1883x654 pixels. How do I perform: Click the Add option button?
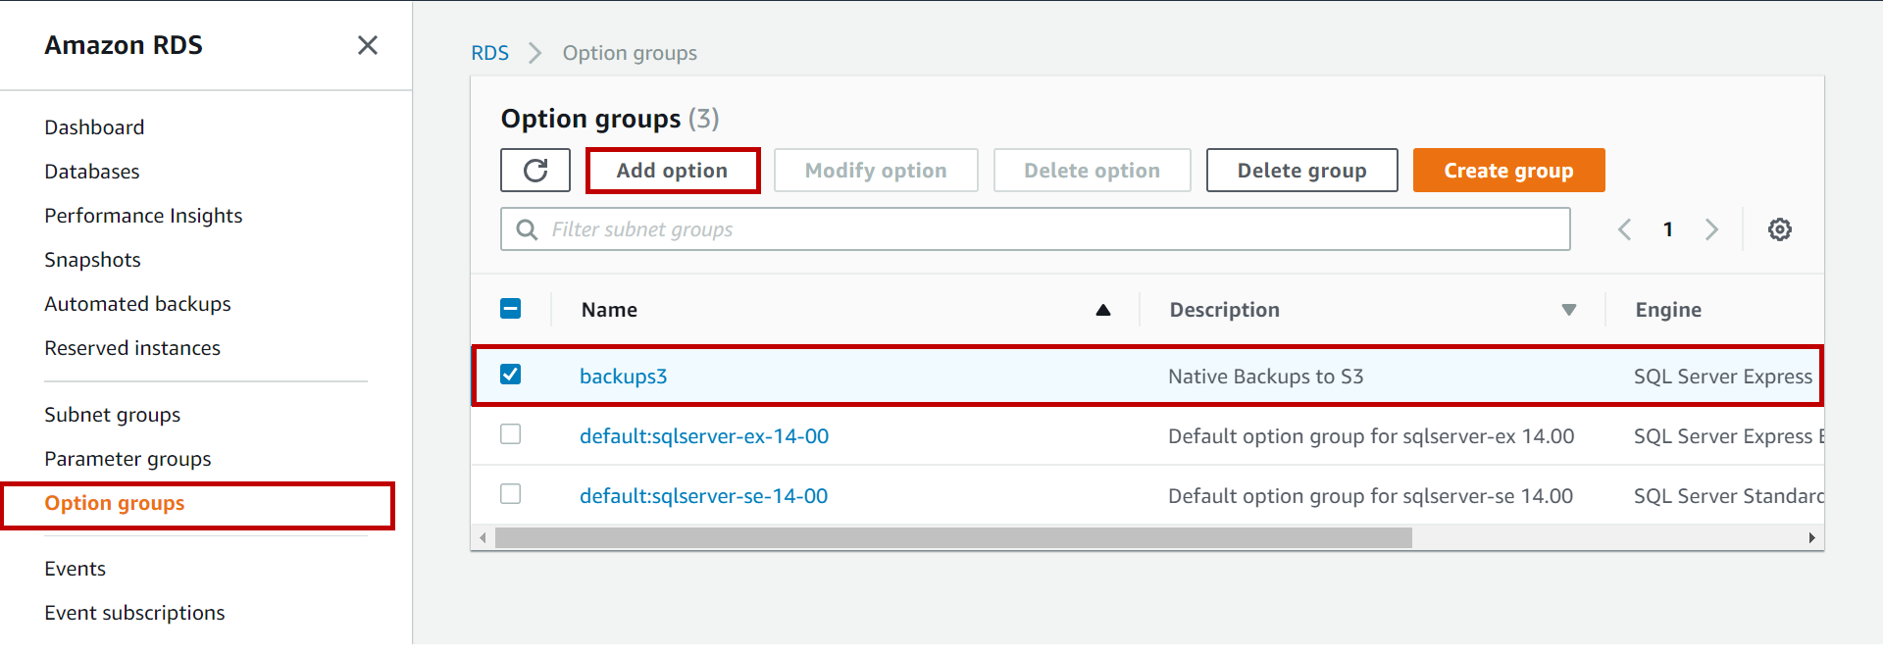(672, 171)
